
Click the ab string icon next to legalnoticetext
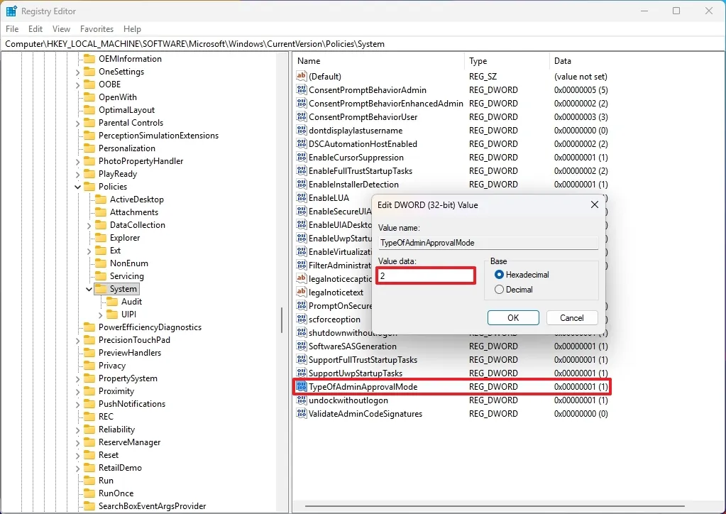click(299, 292)
